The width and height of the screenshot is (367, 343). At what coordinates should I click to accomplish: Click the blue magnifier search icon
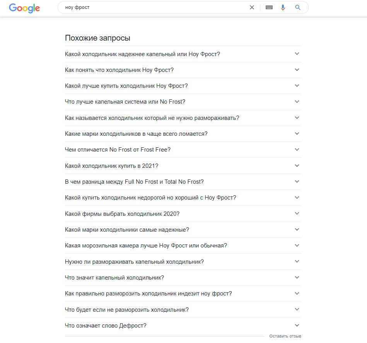(x=298, y=7)
